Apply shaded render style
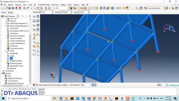 (96, 8)
